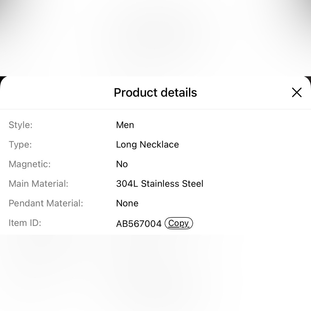Image resolution: width=311 pixels, height=311 pixels.
Task: Select the Item ID label
Action: [x=25, y=223]
